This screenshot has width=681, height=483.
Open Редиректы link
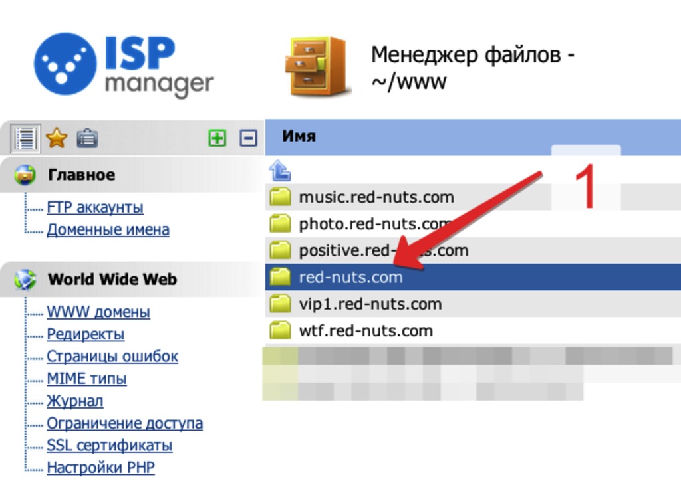86,334
